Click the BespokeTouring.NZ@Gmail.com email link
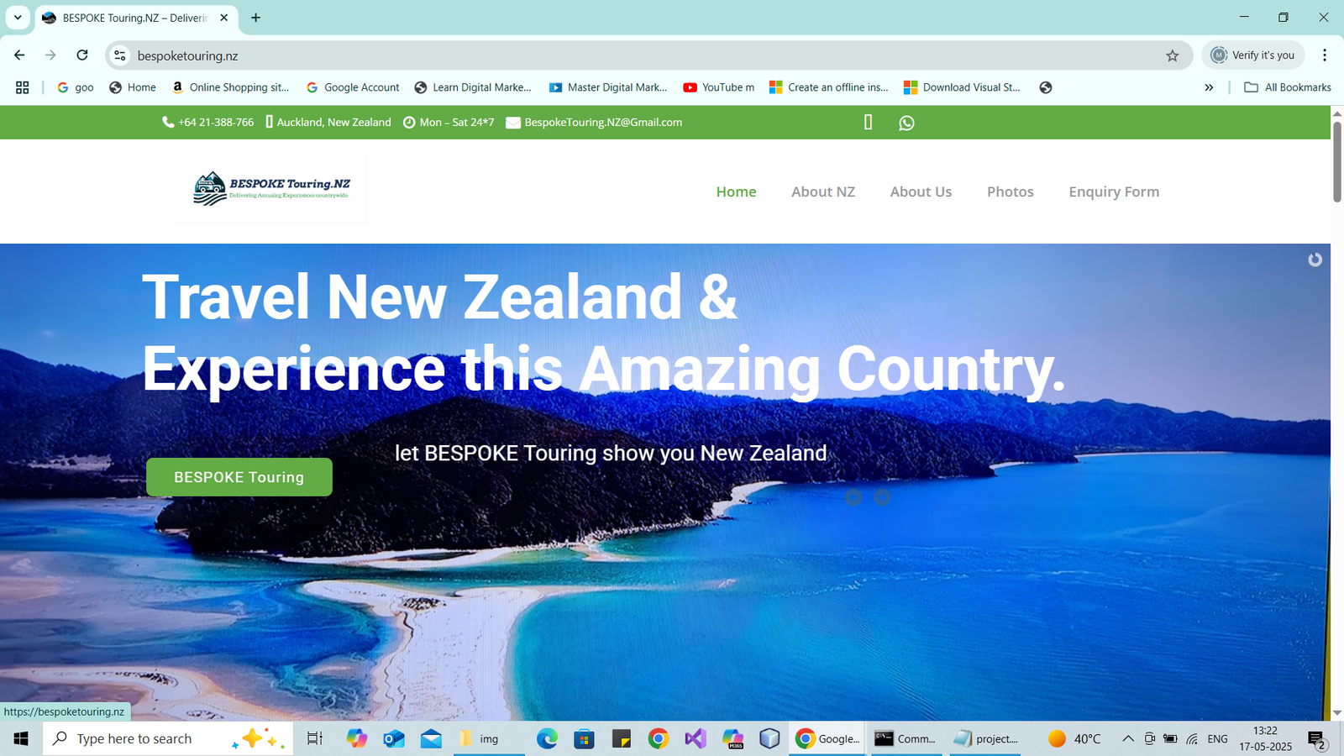Screen dimensions: 1344x756 coord(603,123)
